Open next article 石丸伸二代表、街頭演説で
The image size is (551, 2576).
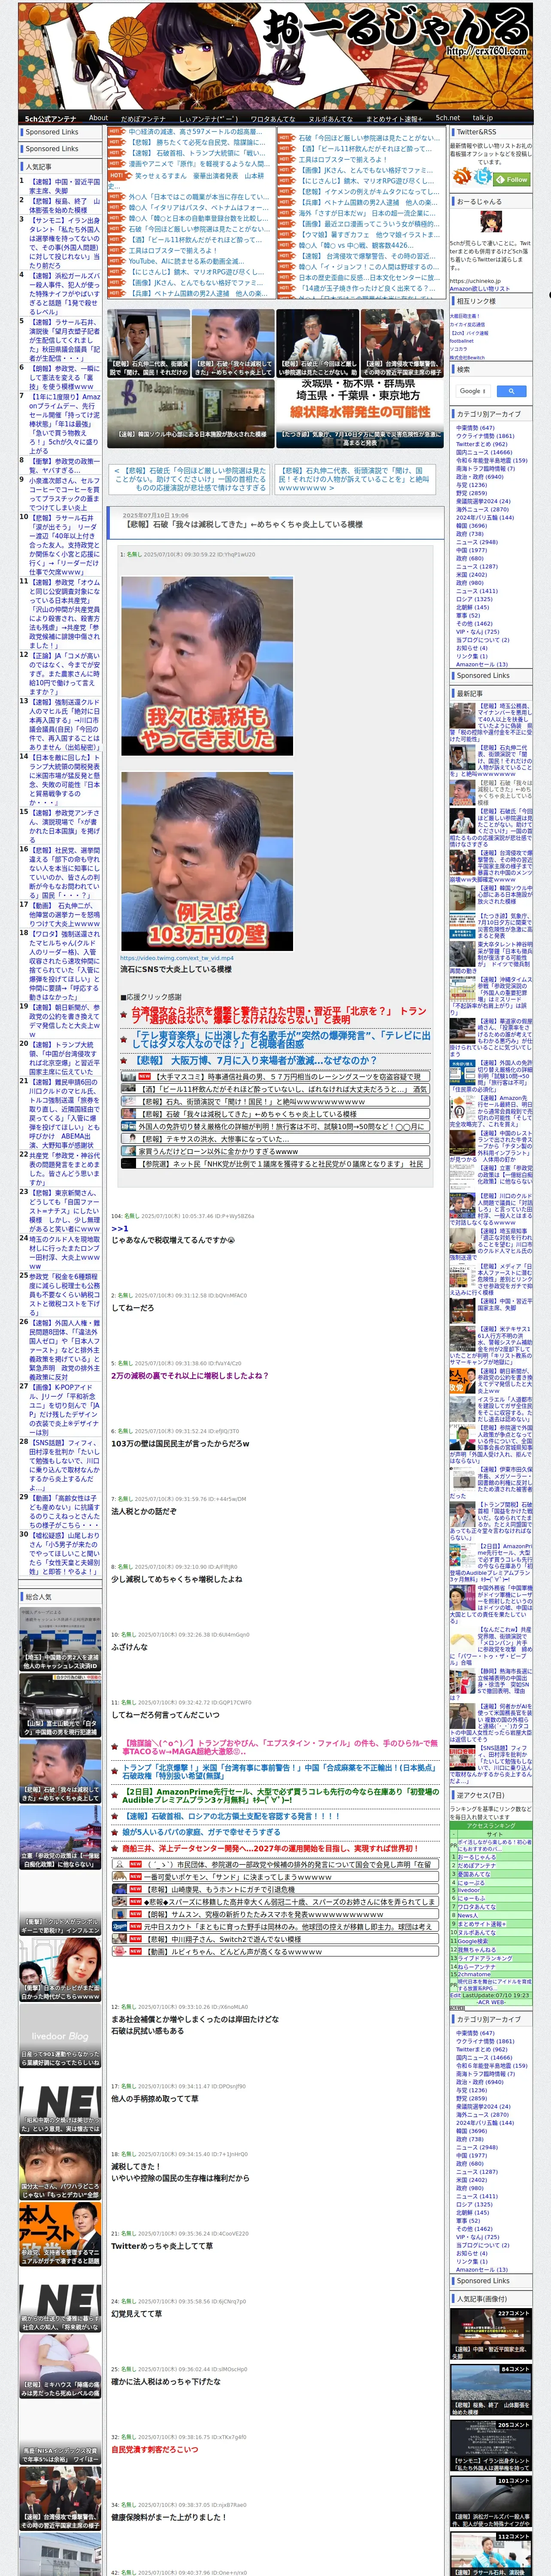(x=354, y=479)
